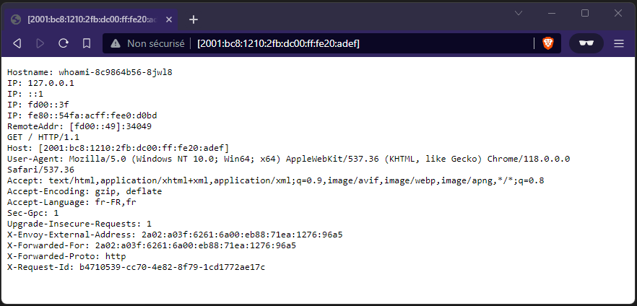Close the 2001:bc8:1210 tab
The height and width of the screenshot is (306, 637).
(x=167, y=19)
